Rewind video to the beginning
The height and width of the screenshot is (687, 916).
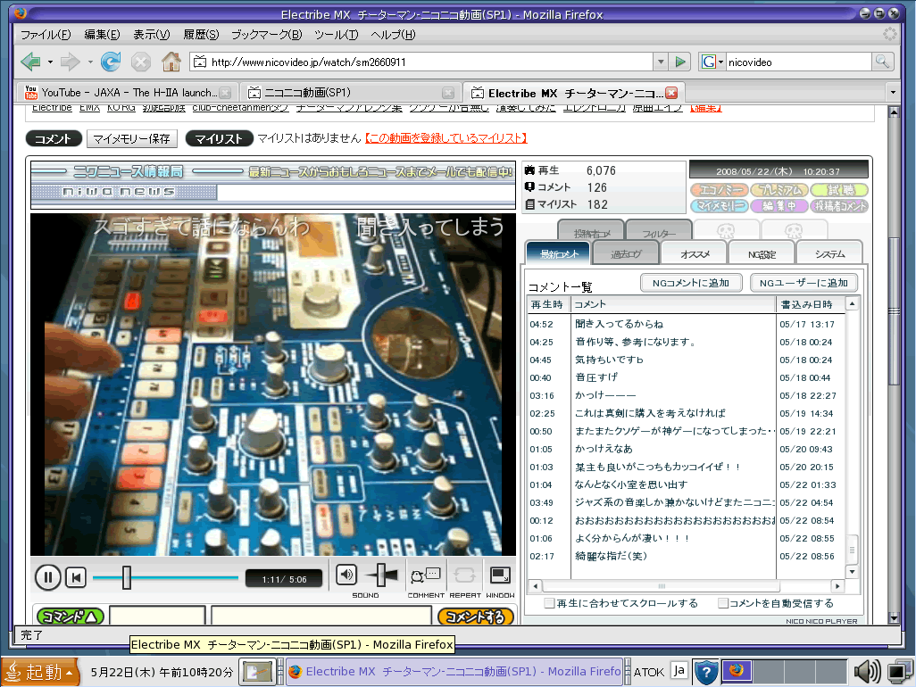[x=76, y=577]
